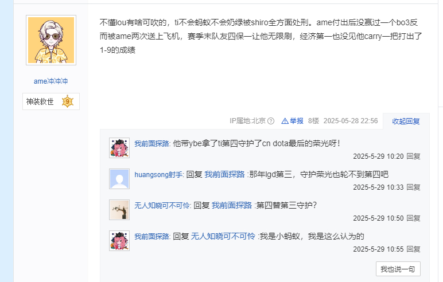The width and height of the screenshot is (443, 282).
Task: Open huangsong射手 username link
Action: tap(158, 175)
